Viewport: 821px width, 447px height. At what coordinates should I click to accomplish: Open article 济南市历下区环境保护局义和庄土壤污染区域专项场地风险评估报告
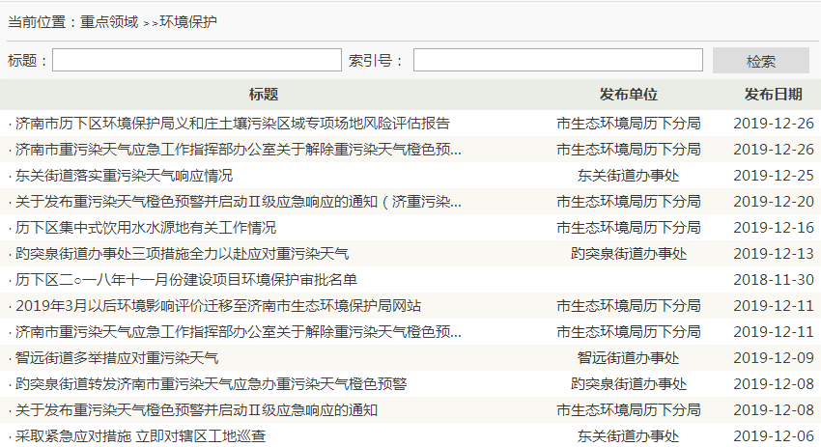[x=233, y=124]
